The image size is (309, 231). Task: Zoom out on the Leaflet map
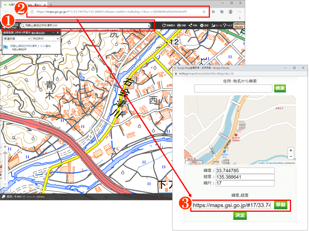[x=291, y=156]
